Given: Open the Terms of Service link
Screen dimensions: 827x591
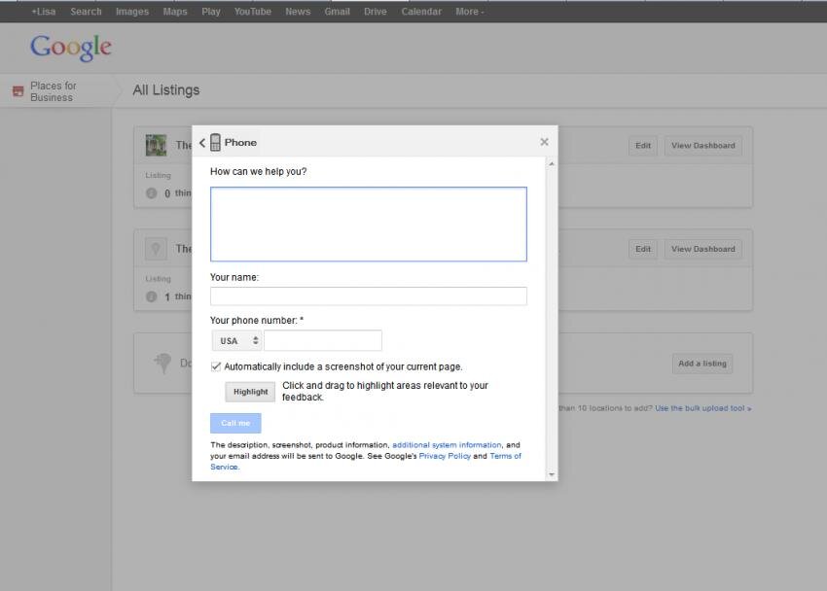Looking at the screenshot, I should 505,456.
